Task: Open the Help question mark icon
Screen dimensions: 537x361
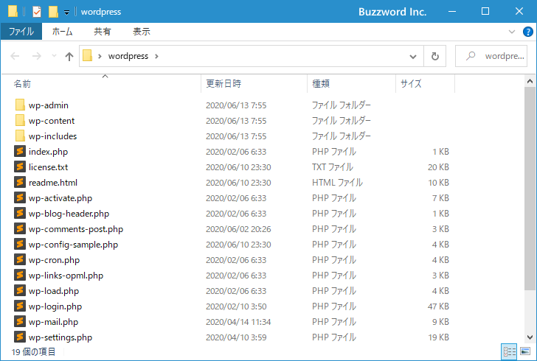Action: 527,32
